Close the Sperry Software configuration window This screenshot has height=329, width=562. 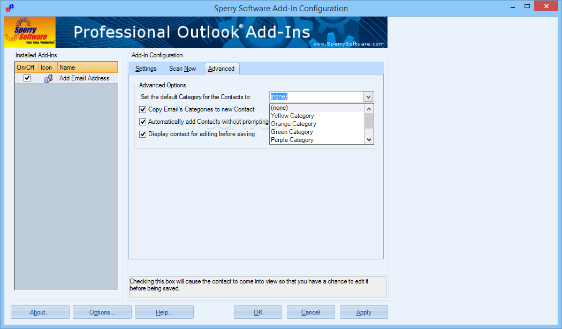coord(546,6)
